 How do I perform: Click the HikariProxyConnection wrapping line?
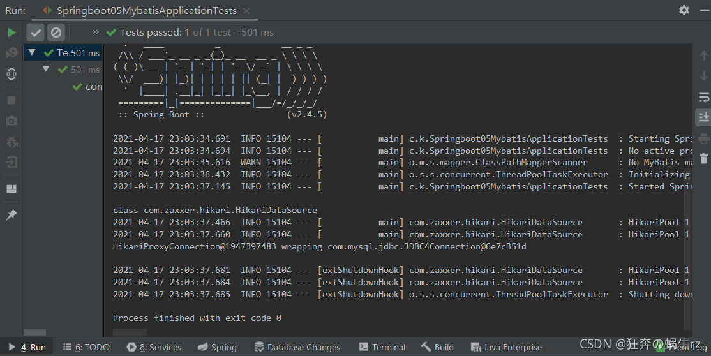coord(320,246)
